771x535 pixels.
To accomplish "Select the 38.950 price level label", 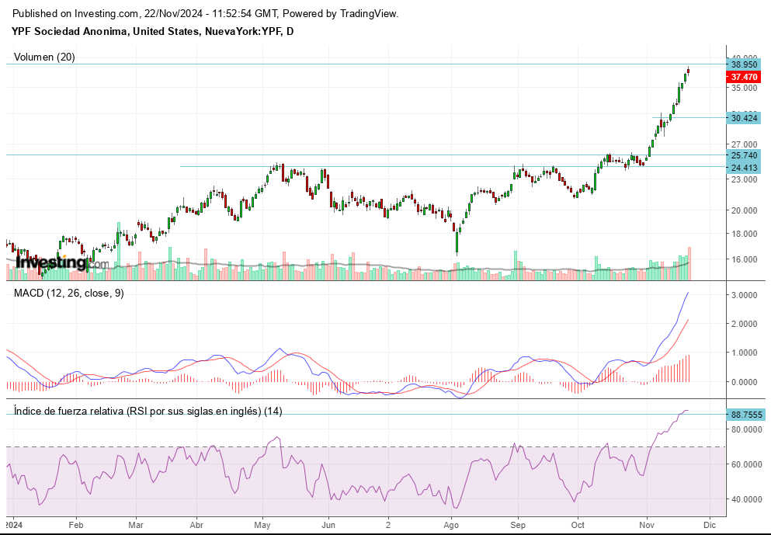I will (x=744, y=65).
